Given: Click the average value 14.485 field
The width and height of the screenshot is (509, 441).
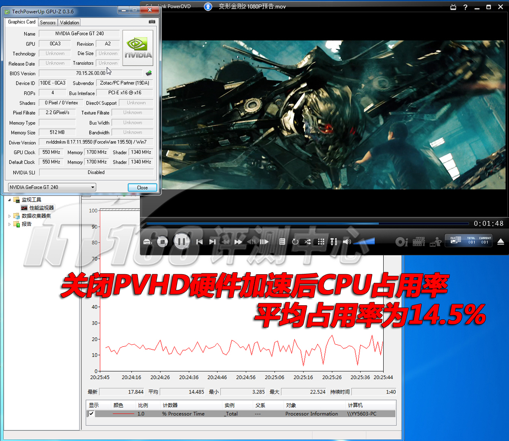Looking at the screenshot, I should 182,392.
